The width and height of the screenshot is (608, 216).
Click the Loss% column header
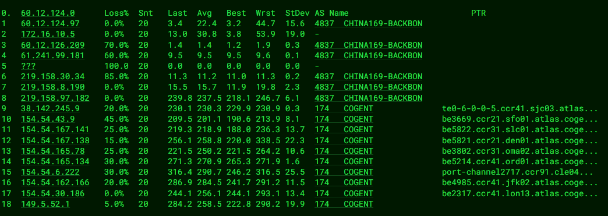coord(116,13)
